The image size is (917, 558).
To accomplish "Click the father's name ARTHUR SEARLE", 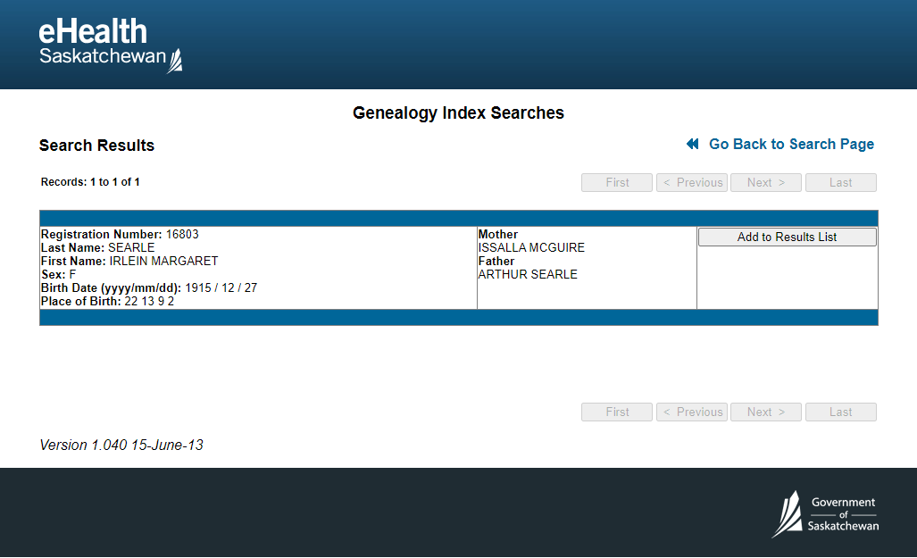I will coord(528,275).
